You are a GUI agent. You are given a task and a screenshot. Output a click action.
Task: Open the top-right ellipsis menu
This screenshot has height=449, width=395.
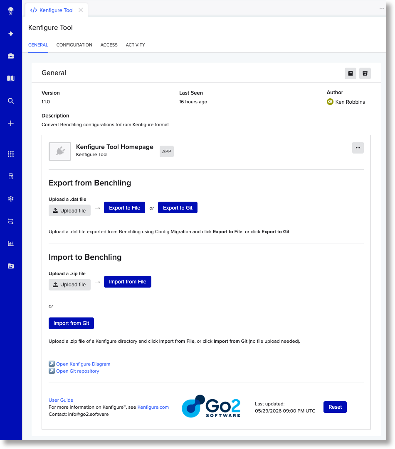point(382,8)
